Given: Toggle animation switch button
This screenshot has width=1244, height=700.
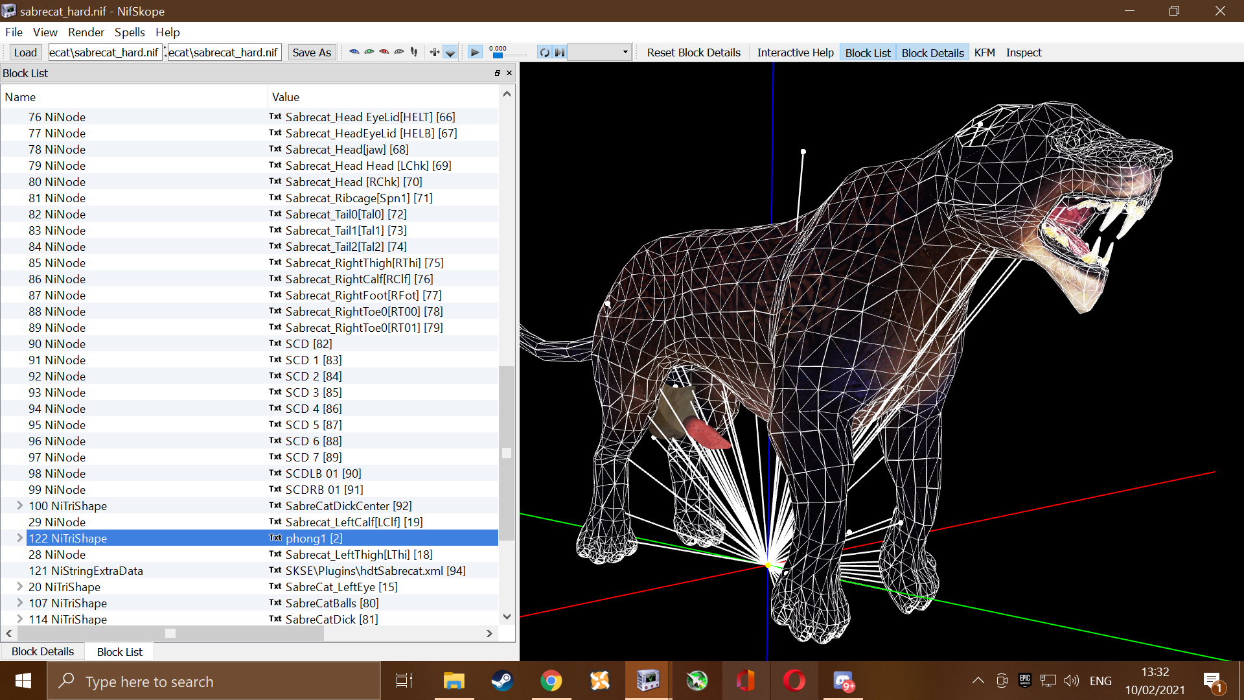Looking at the screenshot, I should [x=560, y=52].
